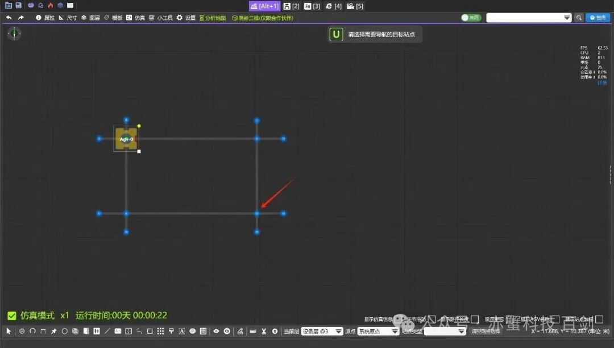The height and width of the screenshot is (348, 614).
Task: Click the ruler measure icon
Action: (x=253, y=331)
